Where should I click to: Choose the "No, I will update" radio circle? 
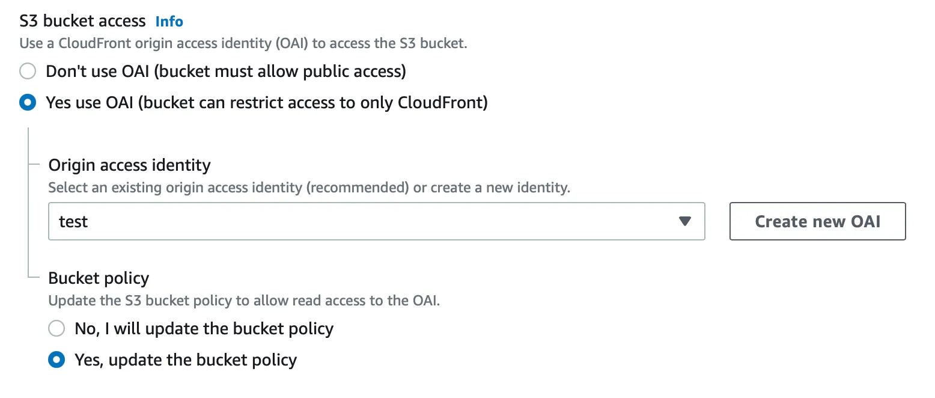click(x=56, y=329)
